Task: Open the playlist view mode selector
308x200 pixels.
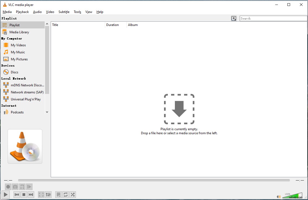Action: pyautogui.click(x=234, y=18)
